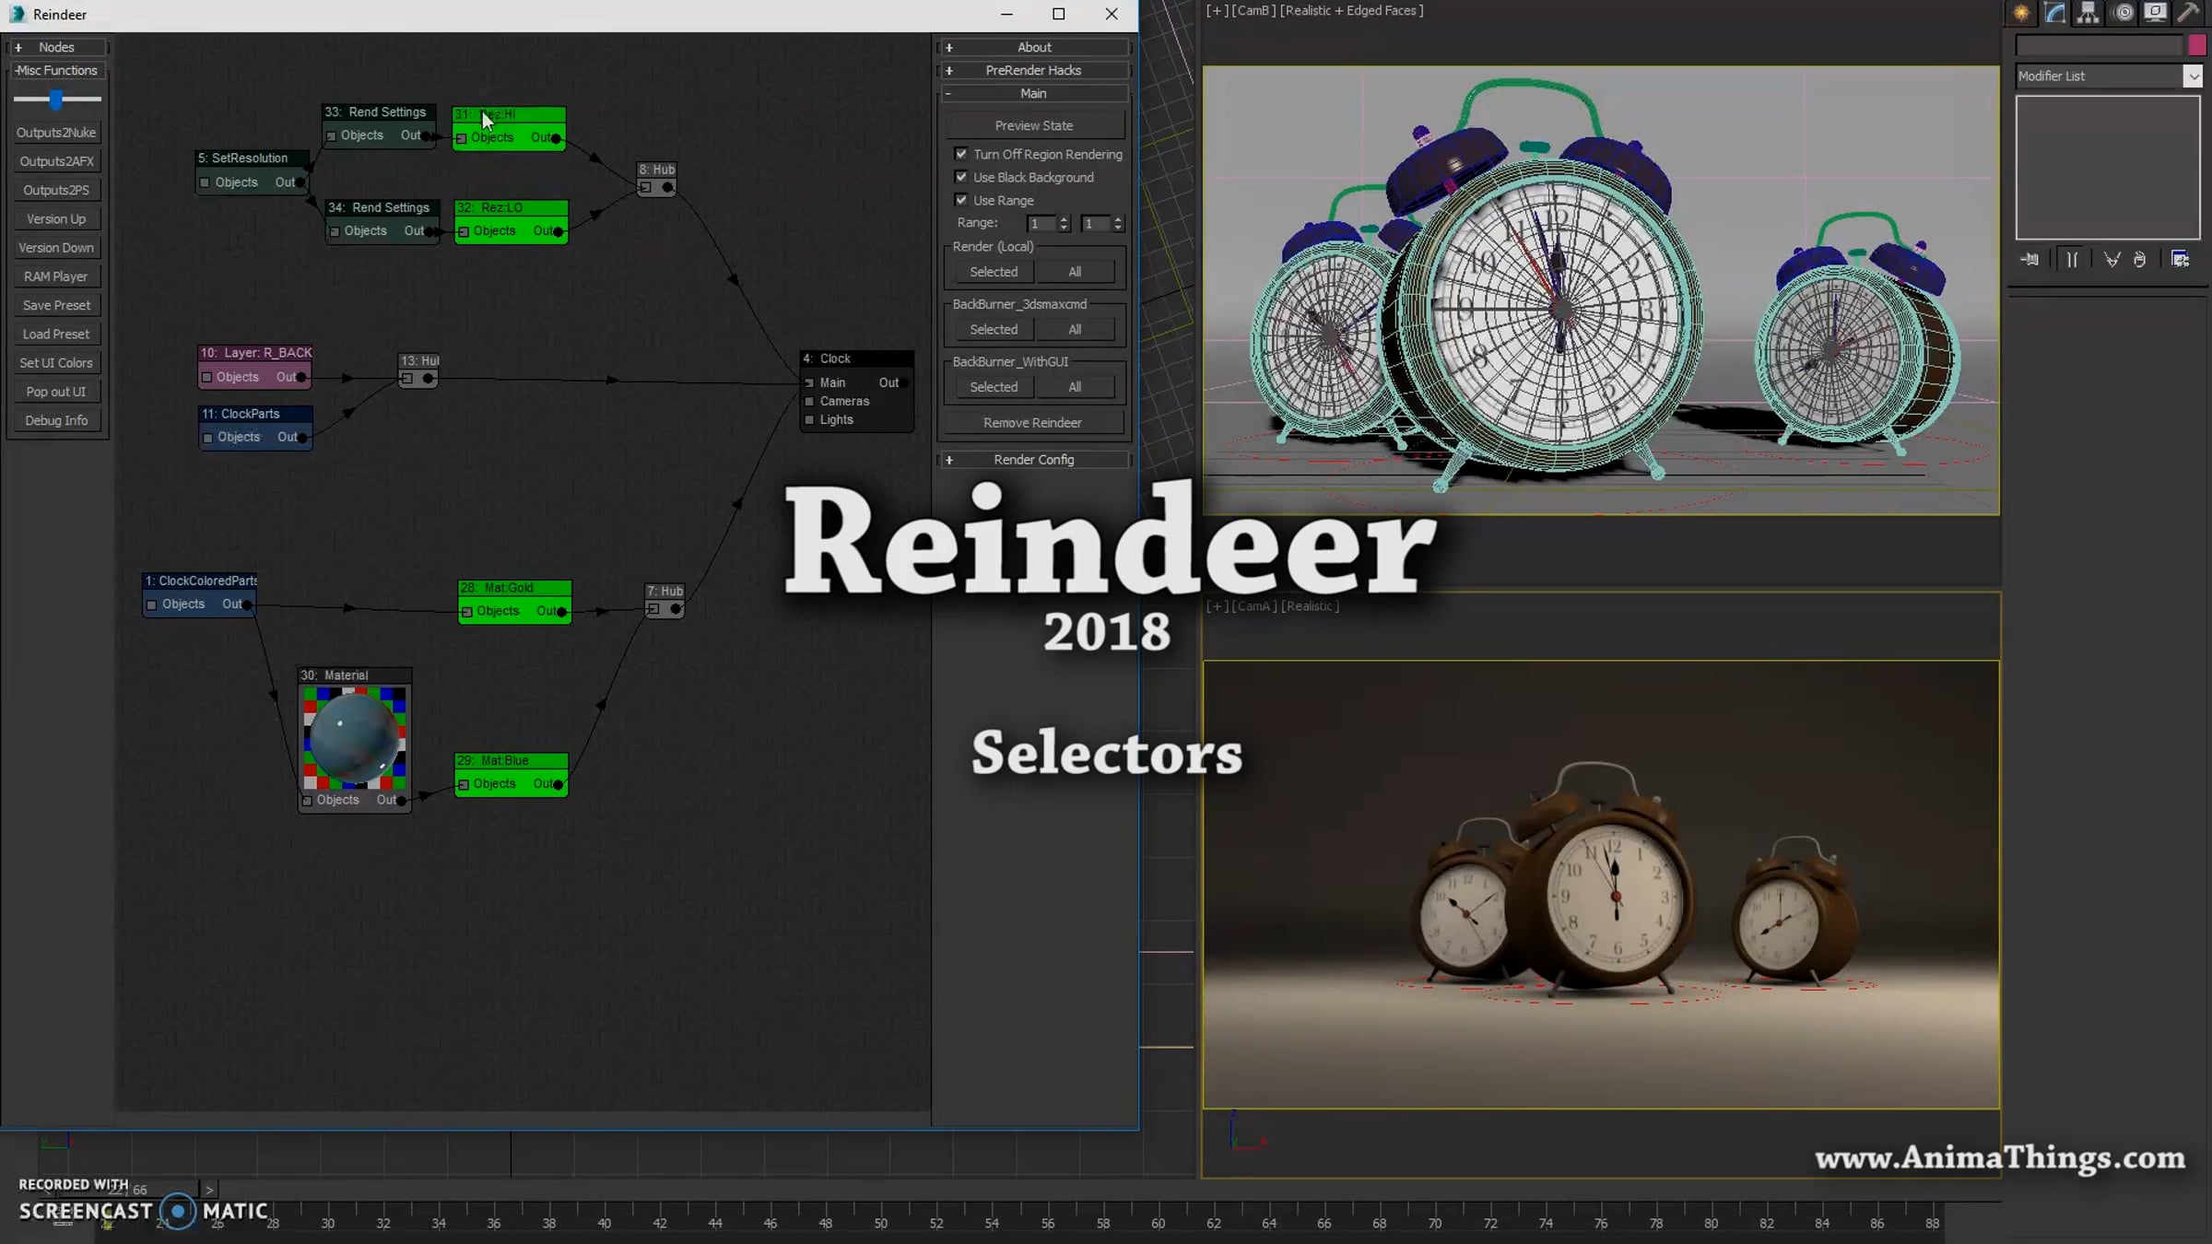
Task: Open the CamB viewport camera menu
Action: coord(1253,11)
